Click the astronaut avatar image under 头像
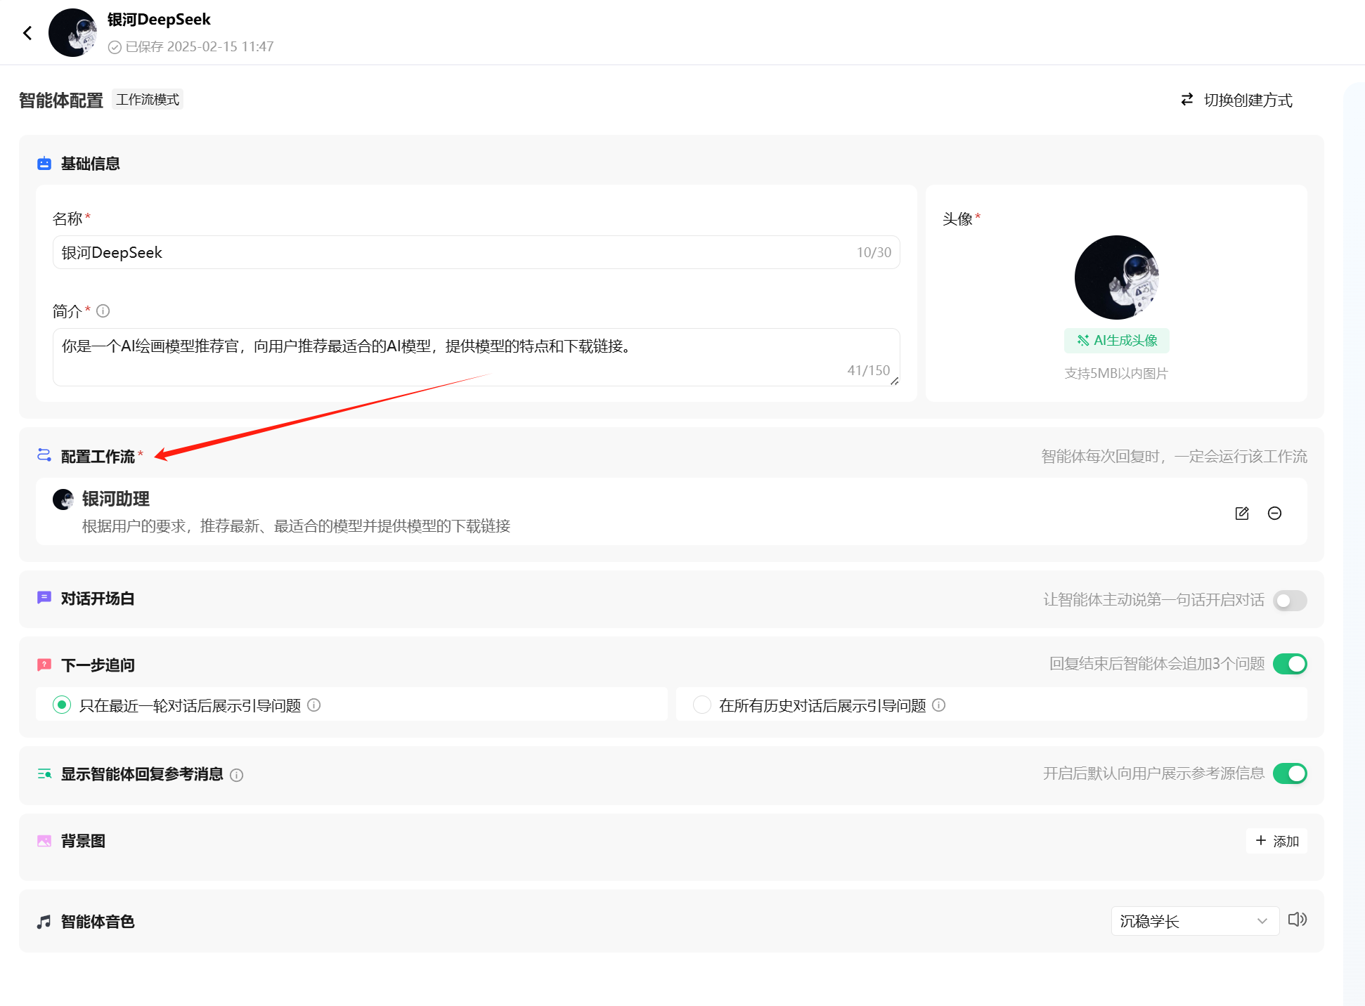Viewport: 1365px width, 1006px height. click(x=1116, y=277)
